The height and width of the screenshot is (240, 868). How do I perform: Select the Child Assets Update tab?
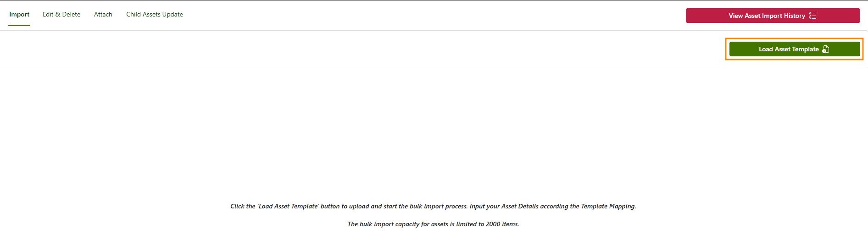point(155,15)
